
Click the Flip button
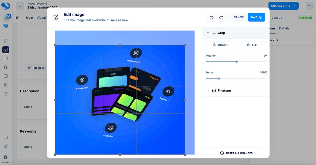tap(252, 45)
